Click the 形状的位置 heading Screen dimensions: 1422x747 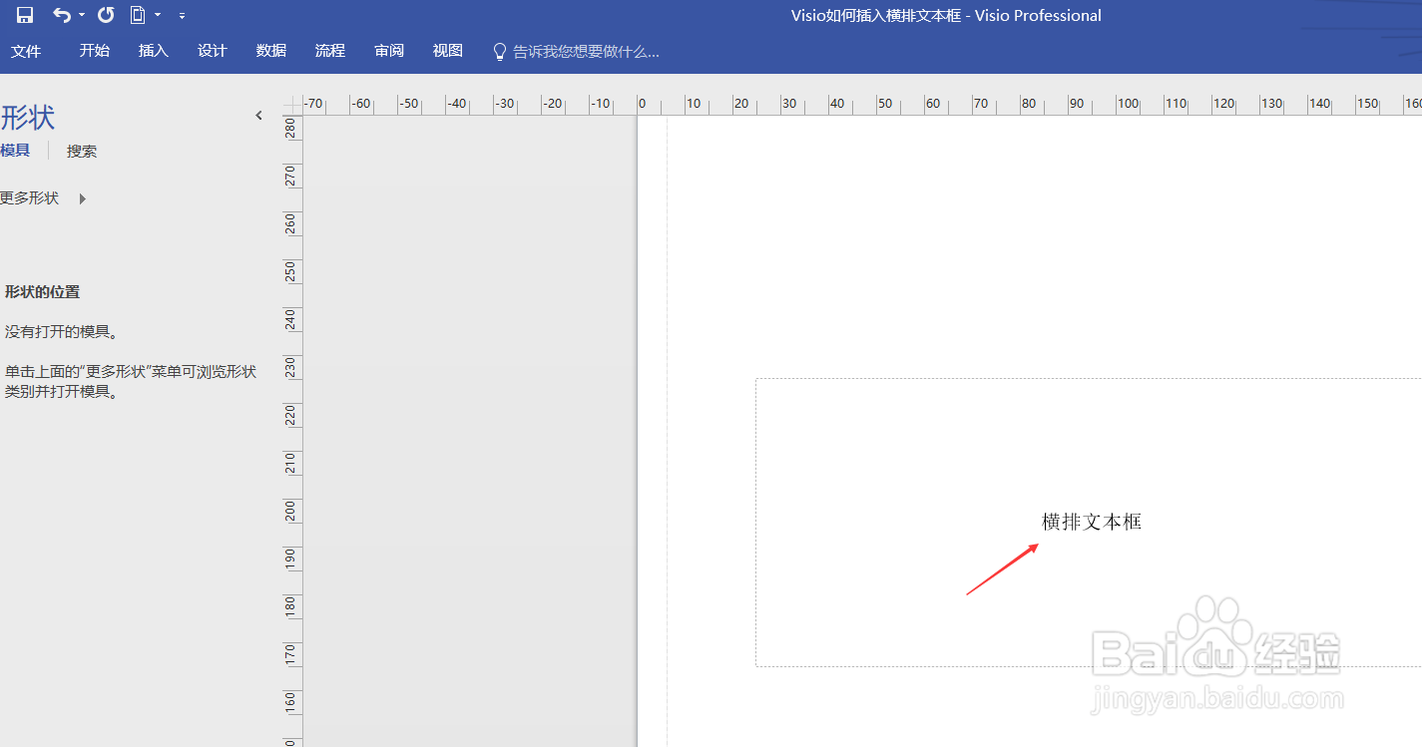(42, 292)
